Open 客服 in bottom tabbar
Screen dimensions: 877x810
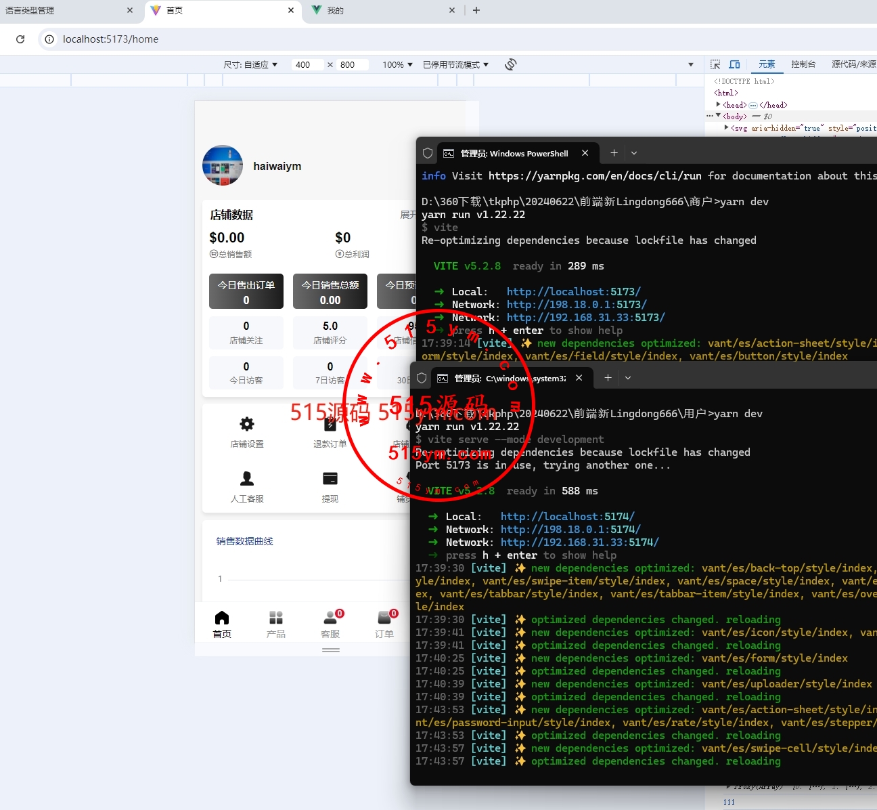[x=330, y=624]
